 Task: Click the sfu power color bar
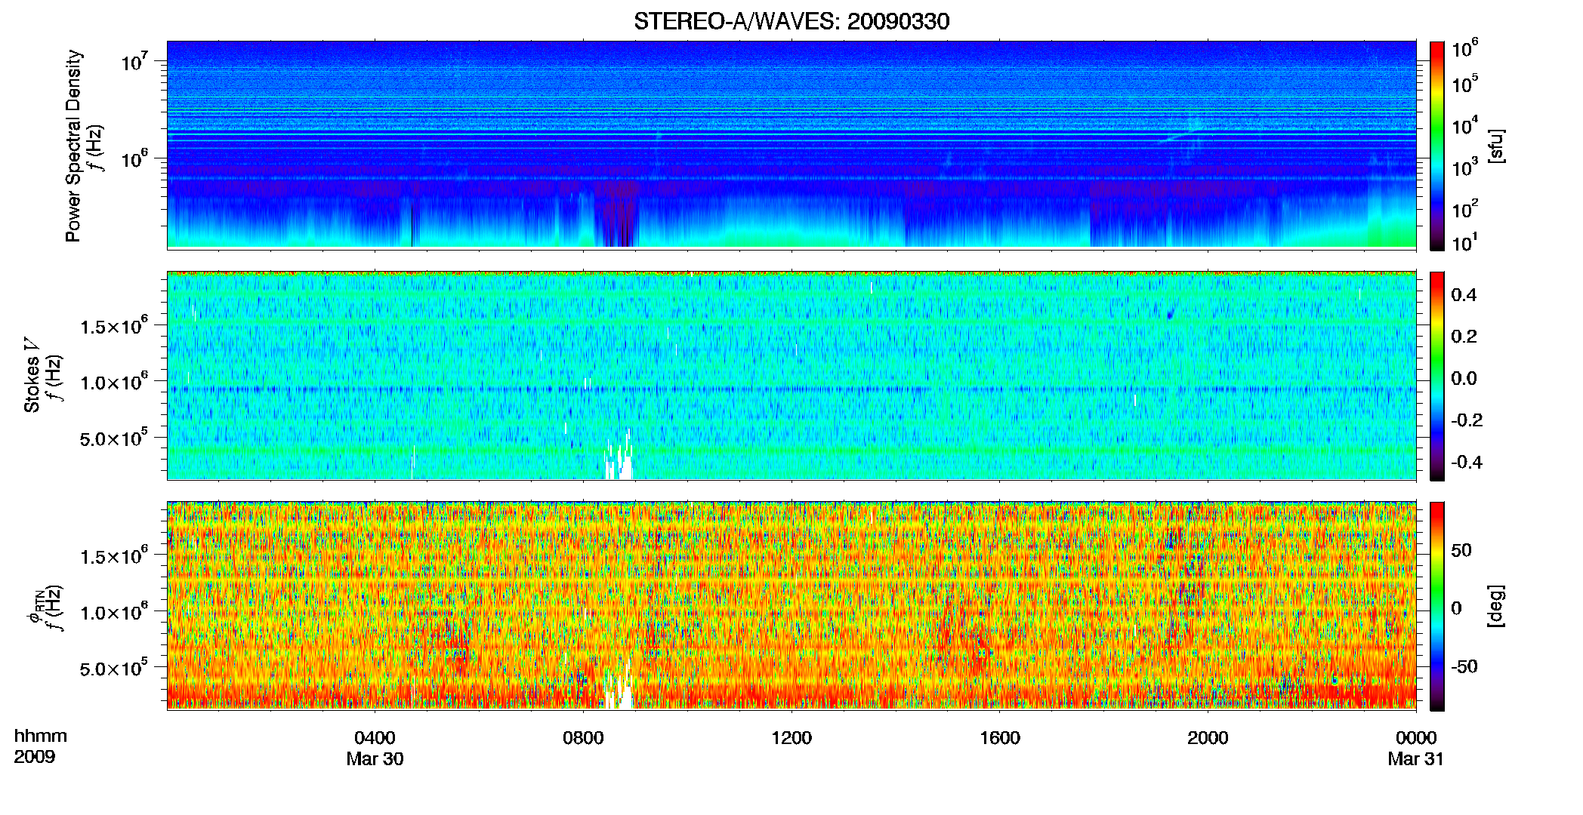coord(1437,146)
